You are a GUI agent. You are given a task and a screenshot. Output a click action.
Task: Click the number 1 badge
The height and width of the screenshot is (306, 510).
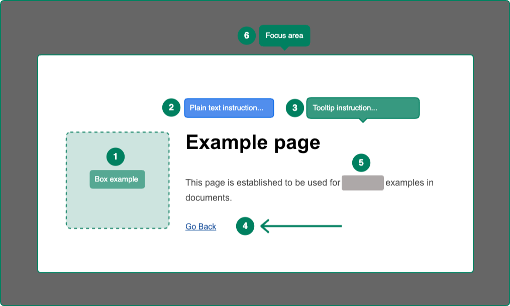coord(116,157)
